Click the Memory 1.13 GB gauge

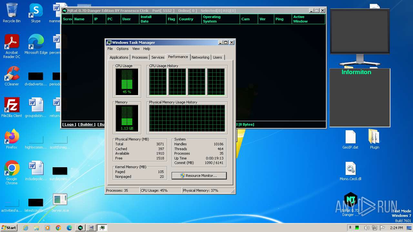tap(127, 118)
